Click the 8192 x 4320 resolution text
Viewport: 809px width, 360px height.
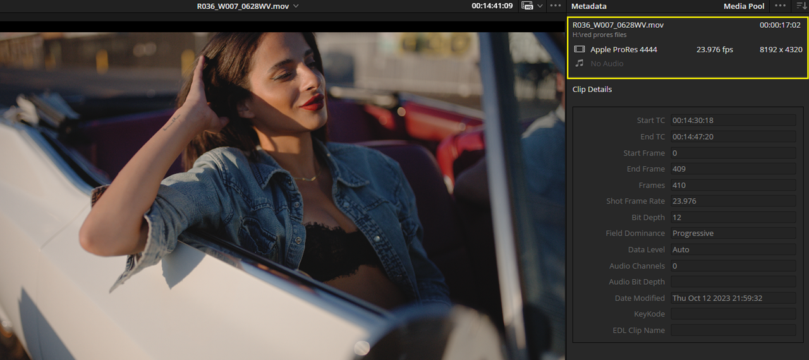pyautogui.click(x=781, y=49)
